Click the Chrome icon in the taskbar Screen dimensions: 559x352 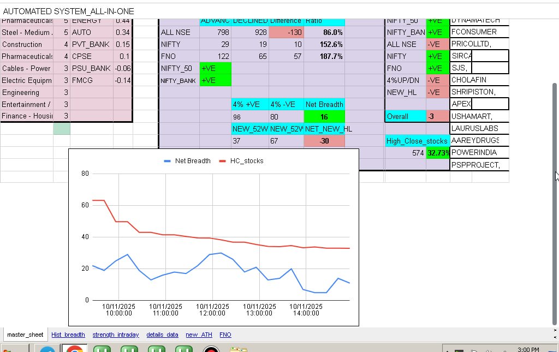[74, 349]
